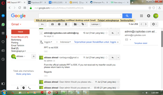This screenshot has width=163, height=95.
Task: Go back to the previous page
Action: 10,8
